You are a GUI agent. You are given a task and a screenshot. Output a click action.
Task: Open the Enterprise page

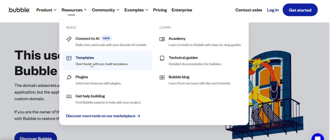click(x=182, y=10)
